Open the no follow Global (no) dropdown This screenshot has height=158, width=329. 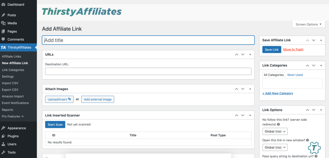point(275,131)
